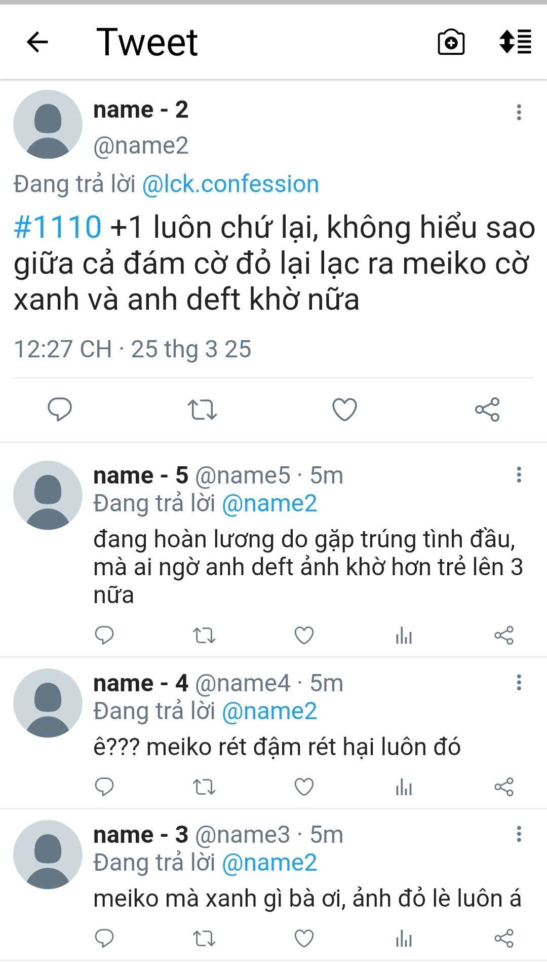
Task: Open the sort replies icon in header
Action: tap(515, 42)
